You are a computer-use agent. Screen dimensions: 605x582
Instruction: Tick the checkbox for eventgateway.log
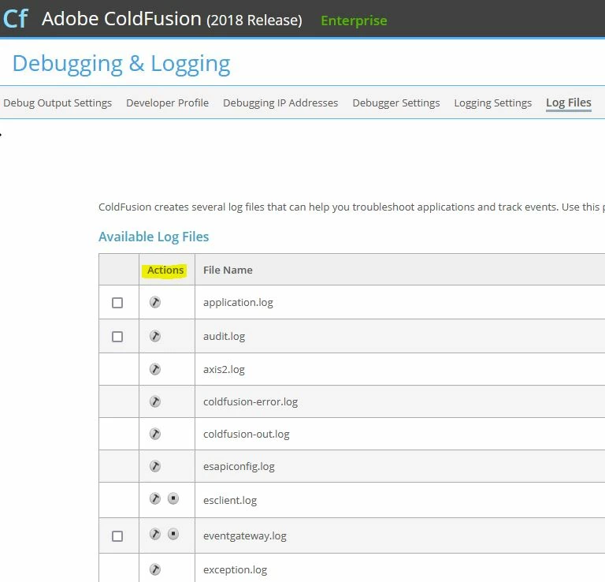(x=117, y=536)
